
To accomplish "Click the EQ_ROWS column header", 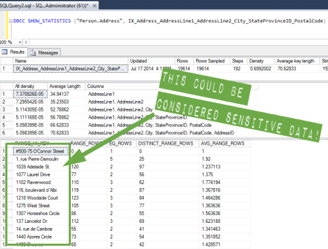I will click(x=121, y=144).
